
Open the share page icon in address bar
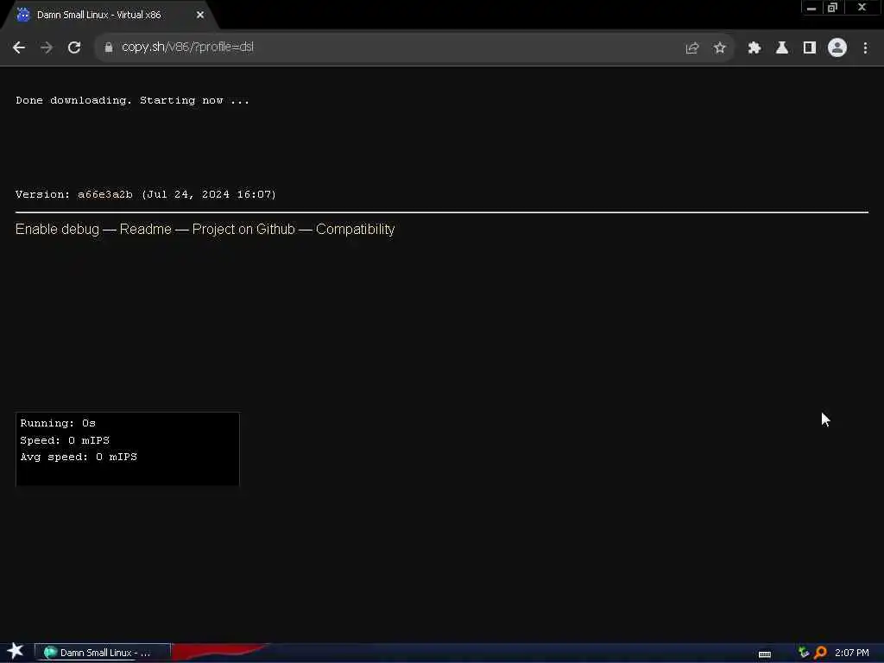[692, 48]
